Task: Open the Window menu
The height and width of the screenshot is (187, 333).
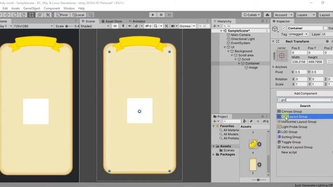Action: pos(69,8)
